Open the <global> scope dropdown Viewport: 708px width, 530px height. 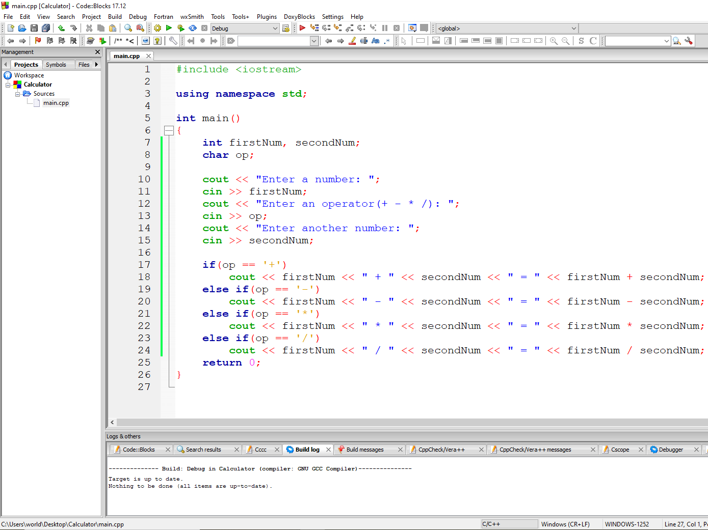click(x=573, y=29)
